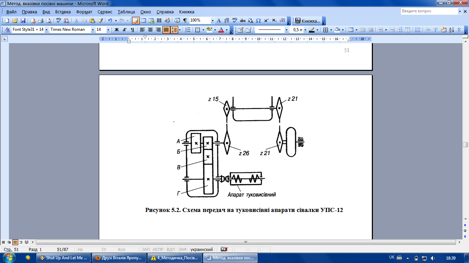This screenshot has height=263, width=469.
Task: Switch to Firefox Друзі Віталія taskbar window
Action: click(x=119, y=258)
